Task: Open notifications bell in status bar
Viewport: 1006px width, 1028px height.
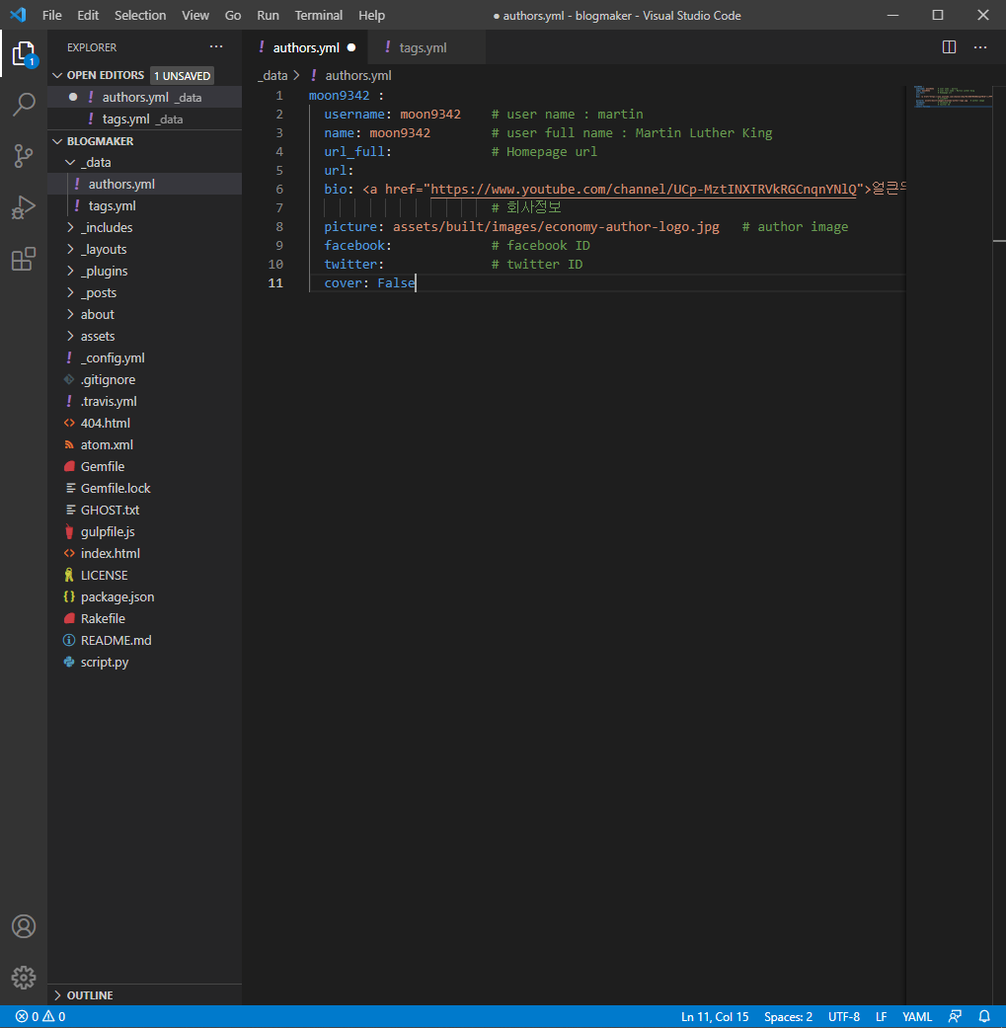Action: coord(984,1016)
